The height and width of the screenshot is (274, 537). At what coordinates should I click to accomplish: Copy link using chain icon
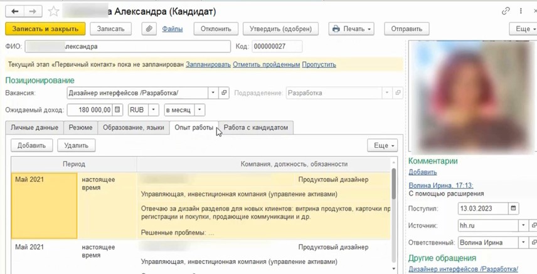pyautogui.click(x=506, y=11)
